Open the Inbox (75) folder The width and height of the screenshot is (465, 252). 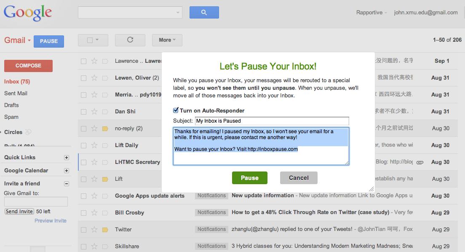tap(17, 82)
